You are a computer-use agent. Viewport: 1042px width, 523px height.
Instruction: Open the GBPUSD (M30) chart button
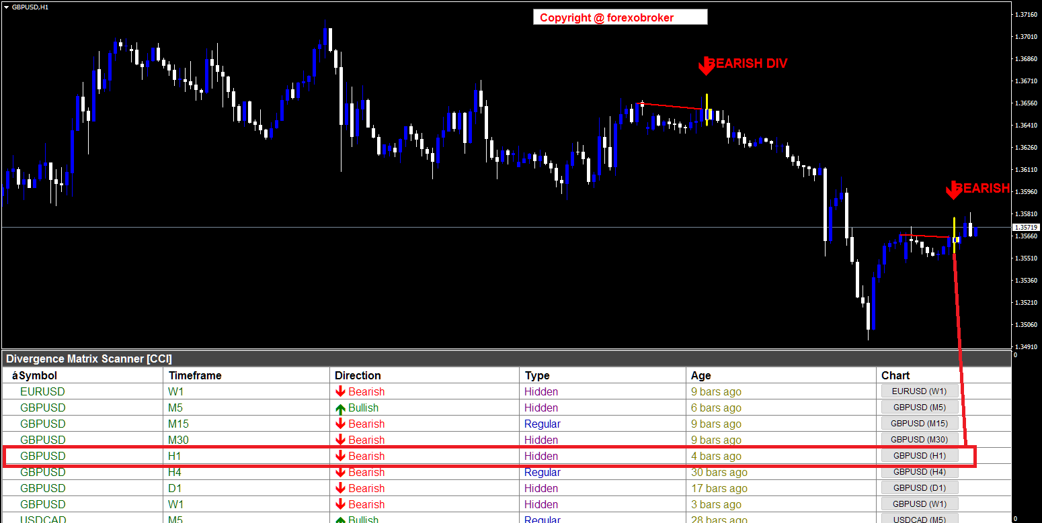(919, 440)
